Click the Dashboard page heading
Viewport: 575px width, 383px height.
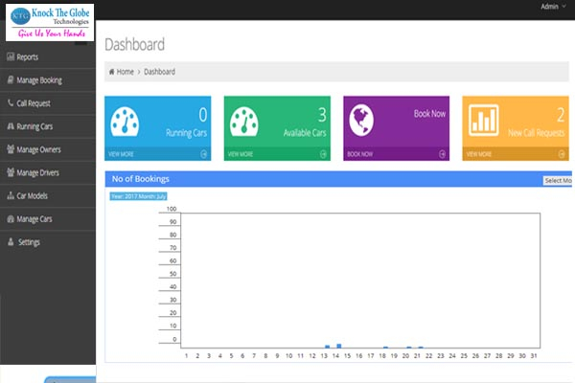tap(134, 44)
